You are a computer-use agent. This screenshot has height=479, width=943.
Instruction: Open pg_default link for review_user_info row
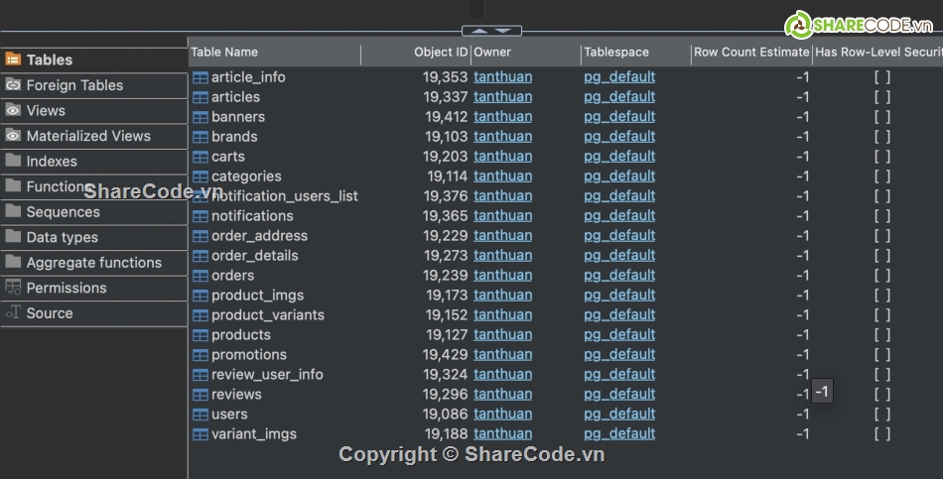coord(619,375)
